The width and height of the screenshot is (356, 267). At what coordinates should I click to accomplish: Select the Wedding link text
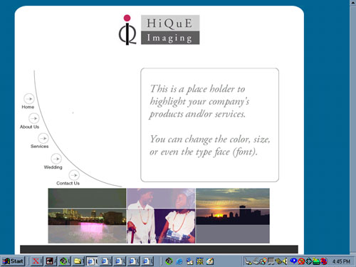[53, 167]
